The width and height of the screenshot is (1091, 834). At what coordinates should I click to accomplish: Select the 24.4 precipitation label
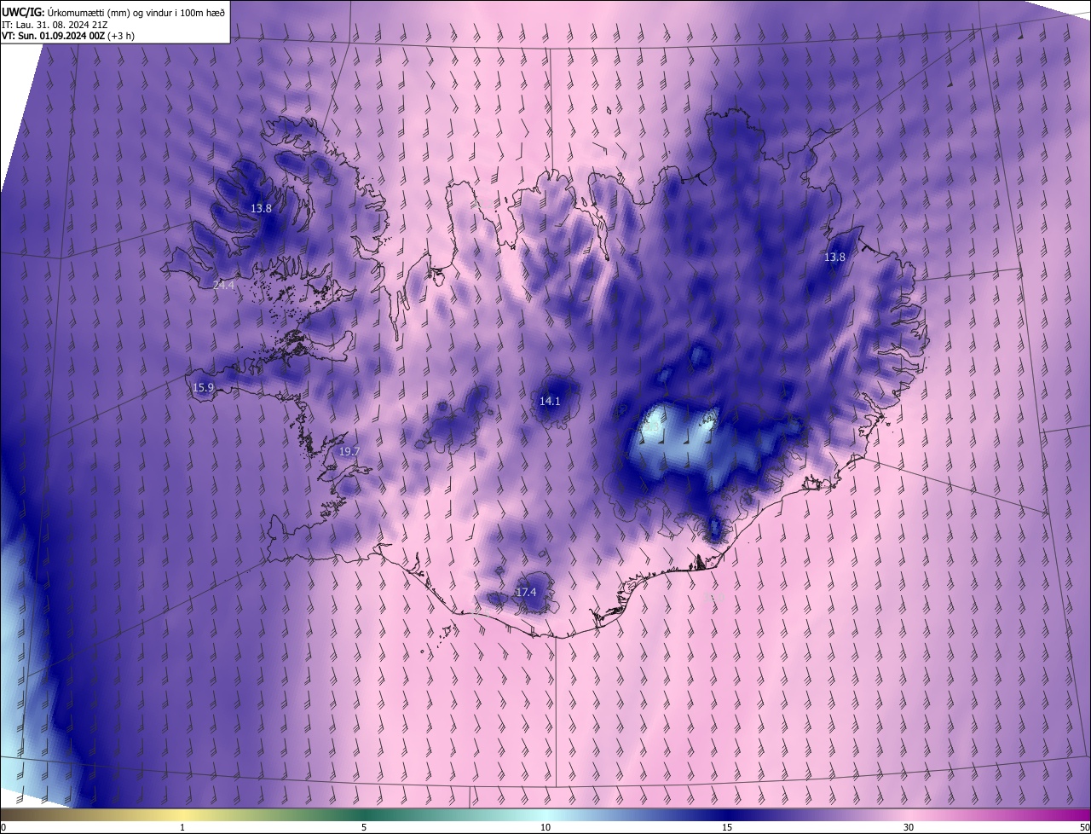[x=223, y=286]
